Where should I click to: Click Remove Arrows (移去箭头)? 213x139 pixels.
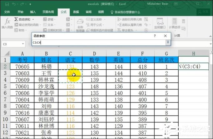[127, 30]
